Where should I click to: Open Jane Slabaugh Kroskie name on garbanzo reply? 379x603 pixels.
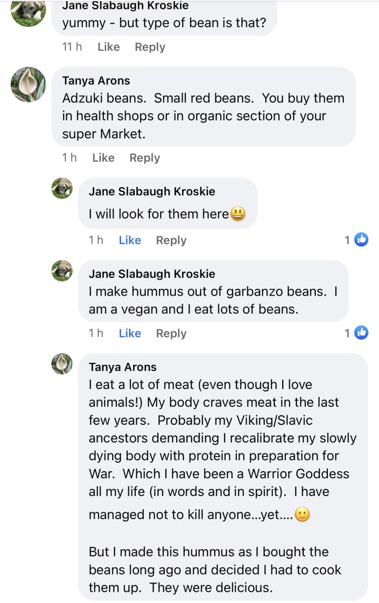point(152,274)
